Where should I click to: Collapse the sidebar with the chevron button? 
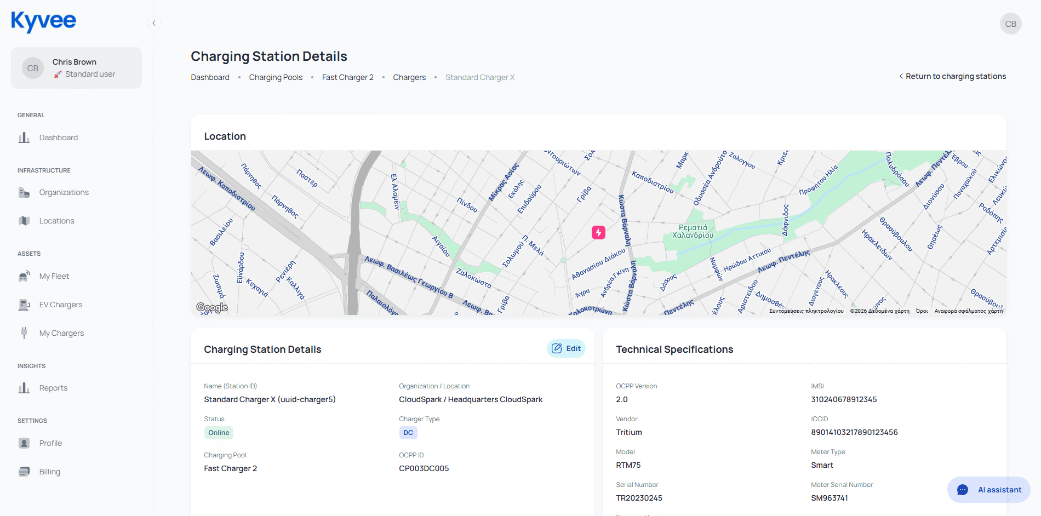pos(154,23)
